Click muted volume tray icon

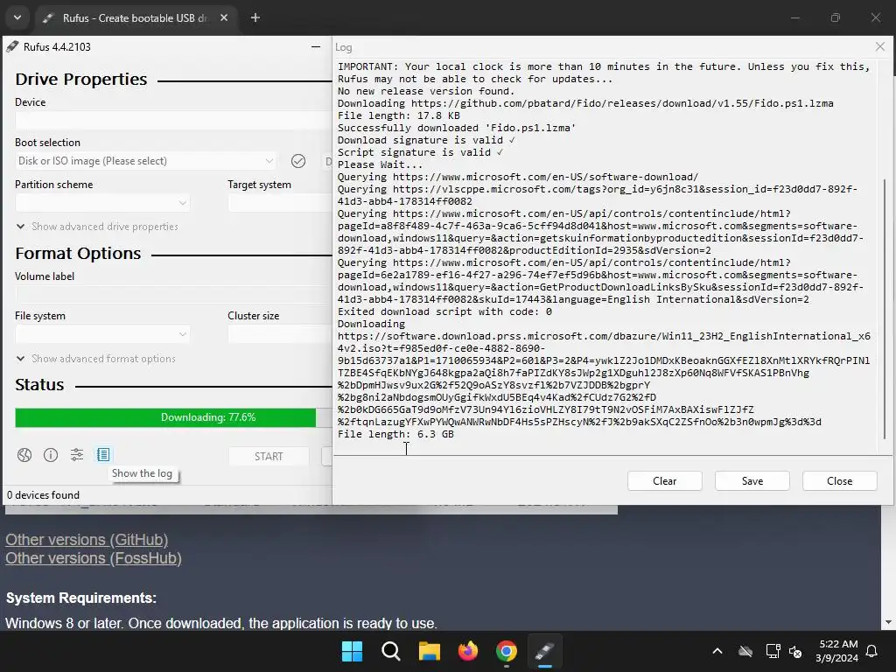click(794, 651)
